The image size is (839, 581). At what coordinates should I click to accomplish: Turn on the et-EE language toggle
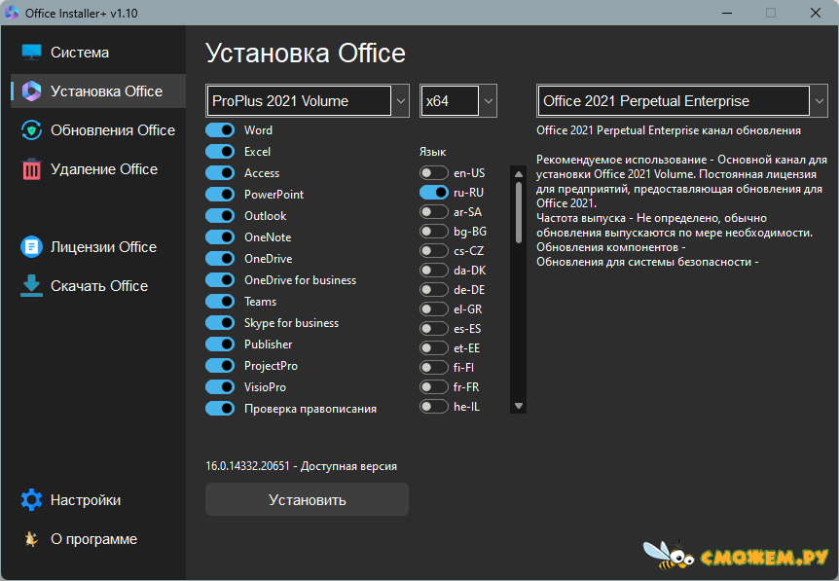[x=434, y=347]
